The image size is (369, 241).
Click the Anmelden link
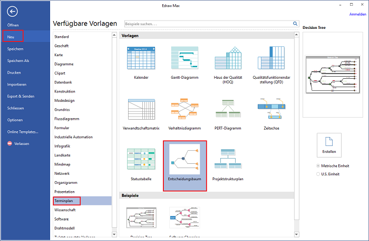tap(357, 14)
